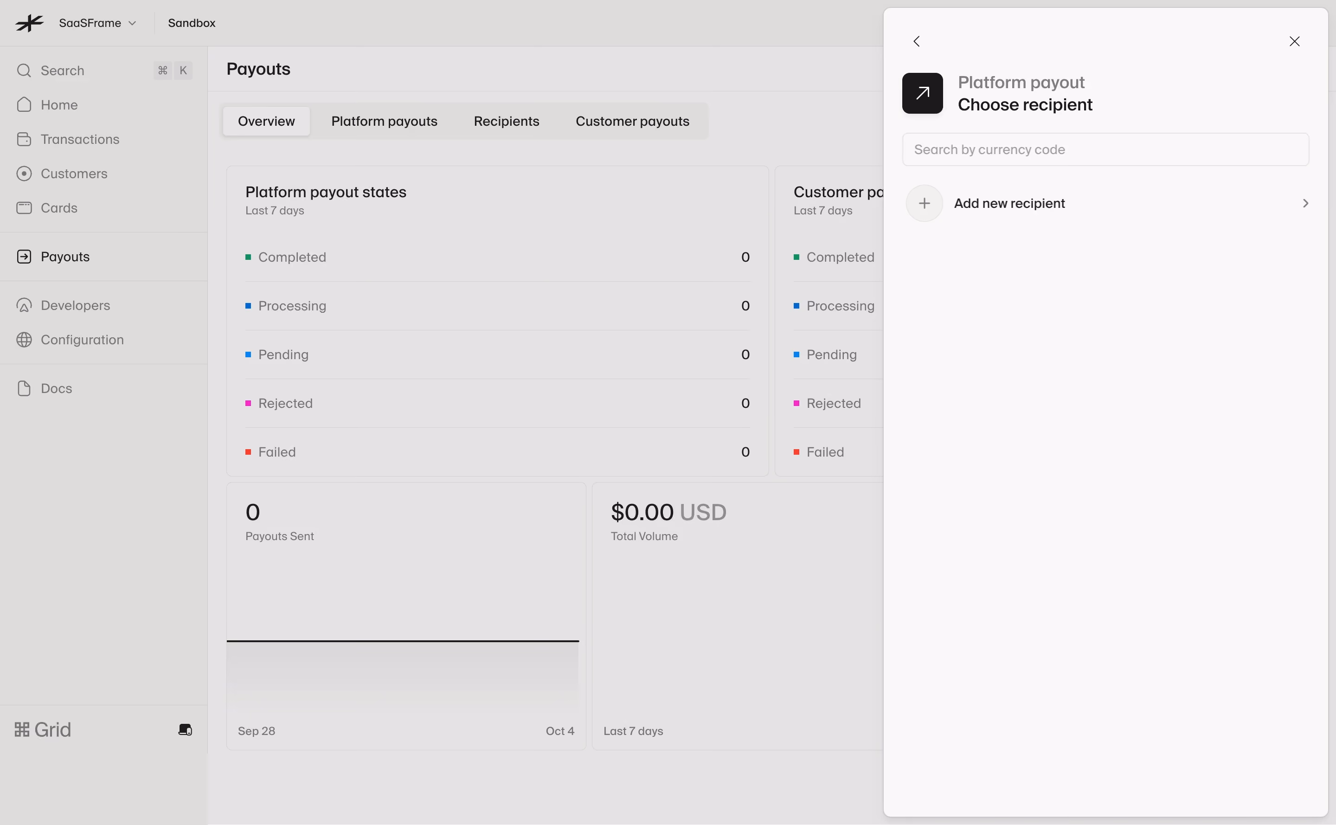This screenshot has width=1336, height=825.
Task: Open Transactions in the sidebar
Action: (x=80, y=139)
